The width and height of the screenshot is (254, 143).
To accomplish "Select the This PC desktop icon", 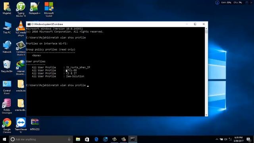I will pyautogui.click(x=7, y=28).
